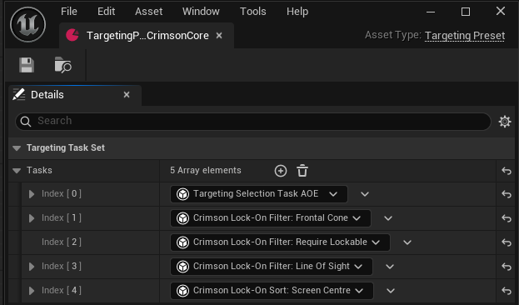Image resolution: width=519 pixels, height=305 pixels.
Task: Click the TargetingP...CrimsonCore tab pie icon
Action: pos(72,35)
